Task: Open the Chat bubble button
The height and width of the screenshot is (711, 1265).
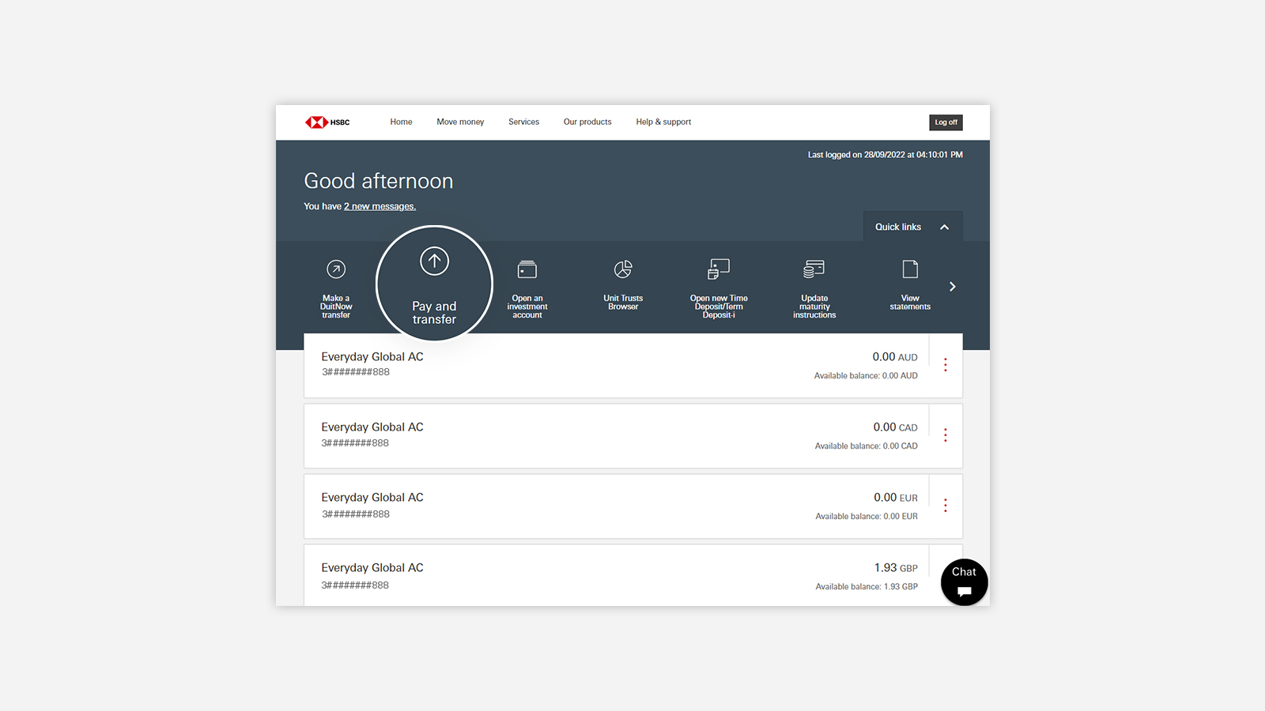Action: pos(964,582)
